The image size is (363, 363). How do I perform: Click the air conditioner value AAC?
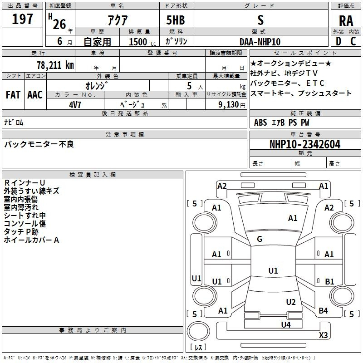[x=35, y=95]
